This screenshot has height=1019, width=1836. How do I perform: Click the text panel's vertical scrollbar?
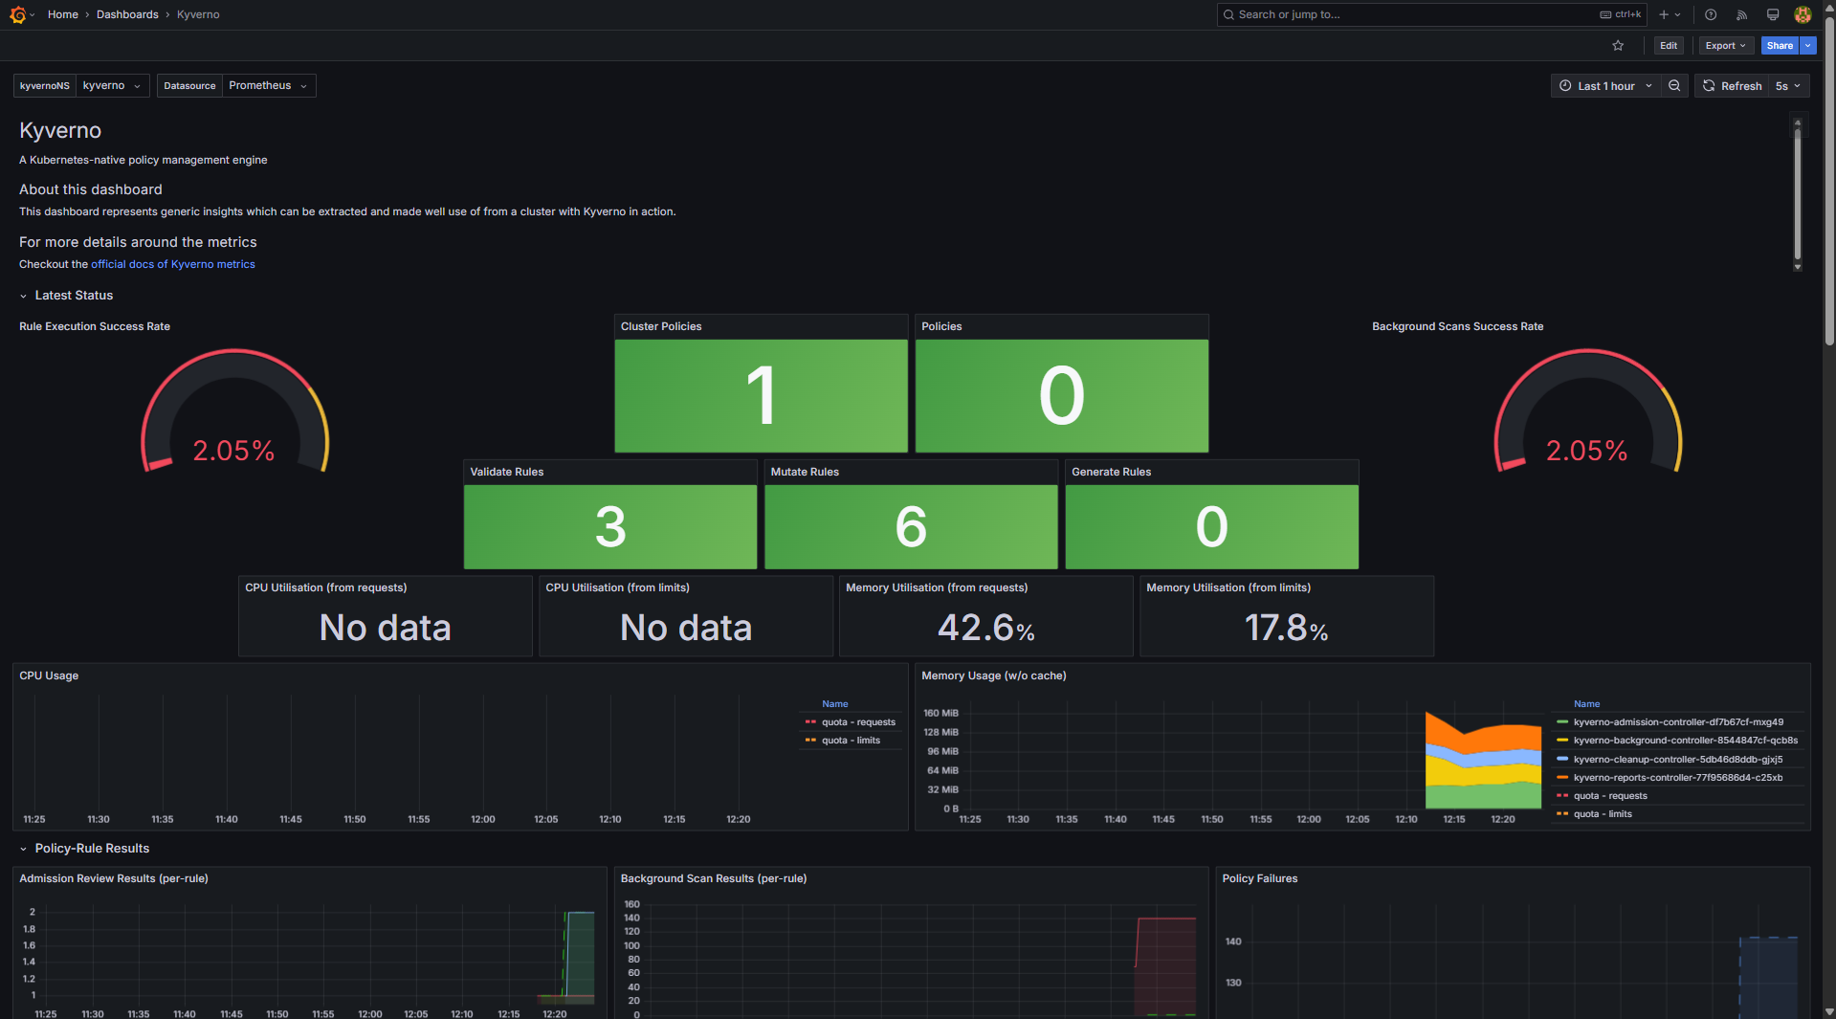(1798, 193)
